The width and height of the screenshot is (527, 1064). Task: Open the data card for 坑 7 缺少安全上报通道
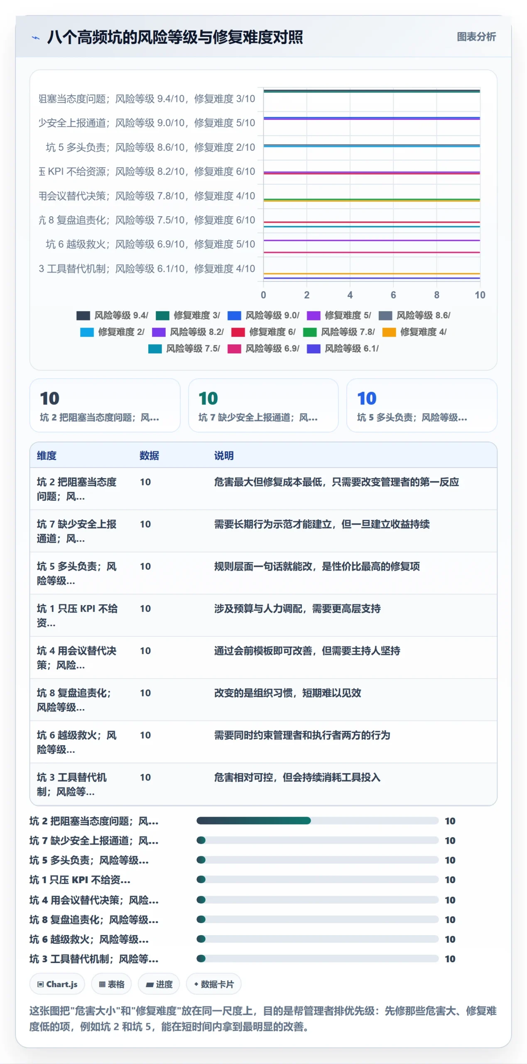(263, 405)
